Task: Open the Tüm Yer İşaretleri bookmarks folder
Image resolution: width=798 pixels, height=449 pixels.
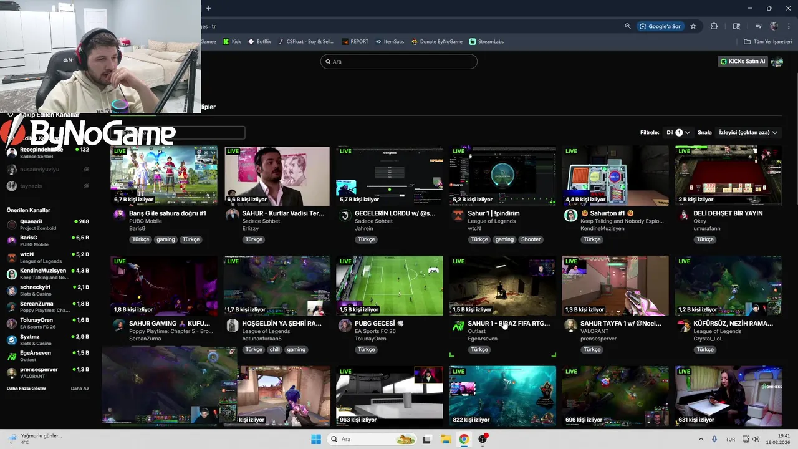Action: pyautogui.click(x=767, y=41)
